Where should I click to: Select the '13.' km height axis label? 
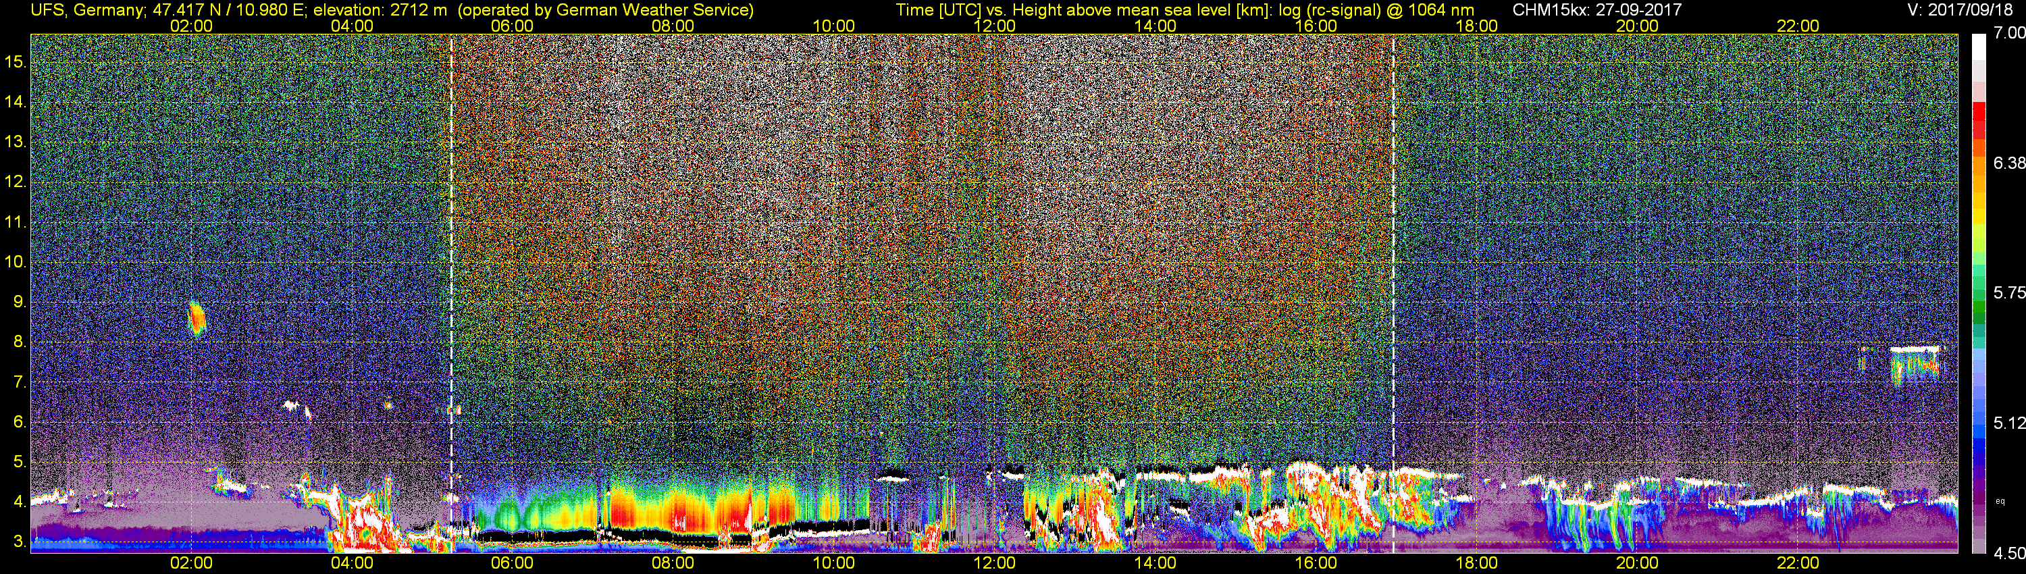(16, 142)
